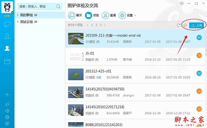Image resolution: width=207 pixels, height=128 pixels.
Task: Open the feedback speech bubble icon in title bar
Action: click(182, 3)
